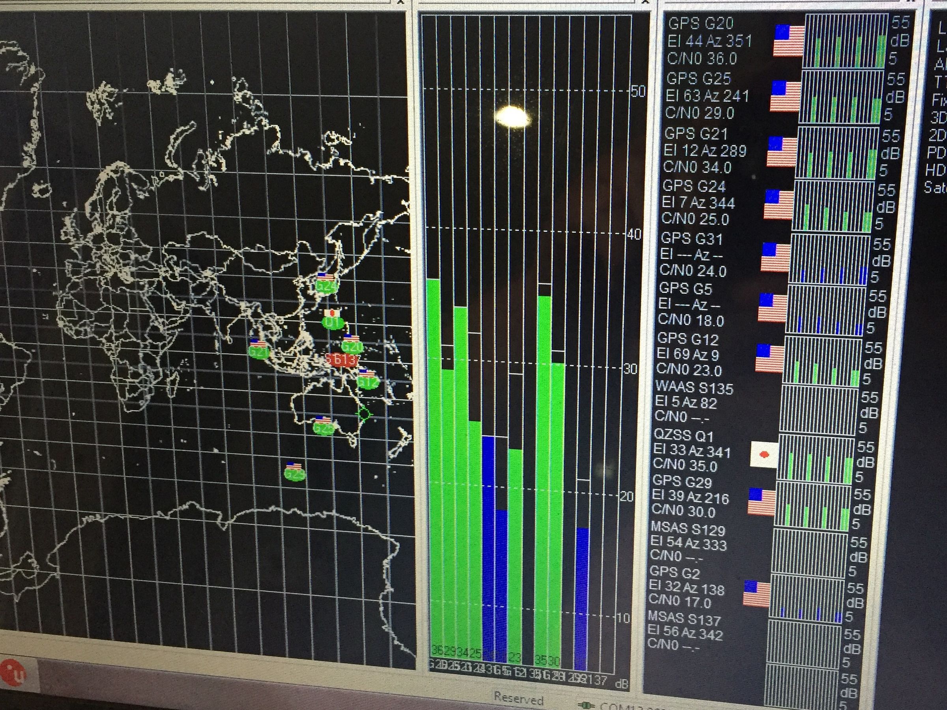Select the QZSS Q1 satellite marker on map
Viewport: 947px width, 710px height.
click(x=332, y=323)
